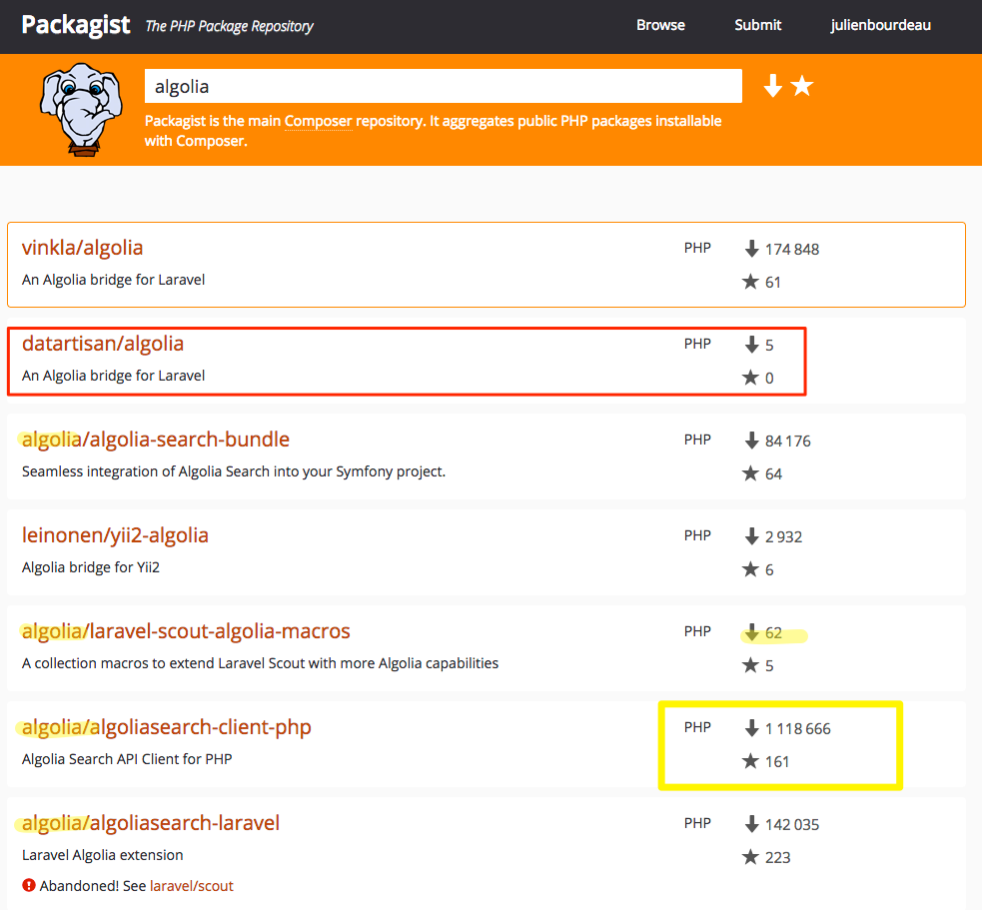
Task: Open algolia/algoliasearch-client-php package
Action: click(x=167, y=726)
